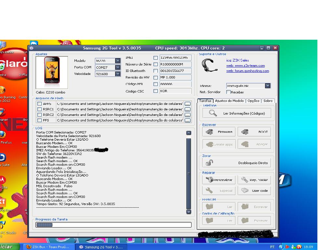Switch to the Ajustes do Modelo tab
This screenshot has height=250, width=333.
[229, 101]
